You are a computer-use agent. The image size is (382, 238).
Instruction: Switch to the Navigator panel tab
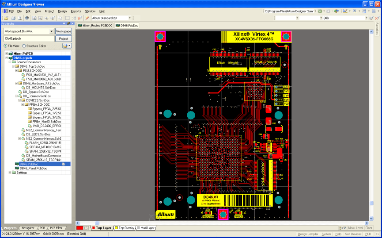(28, 228)
